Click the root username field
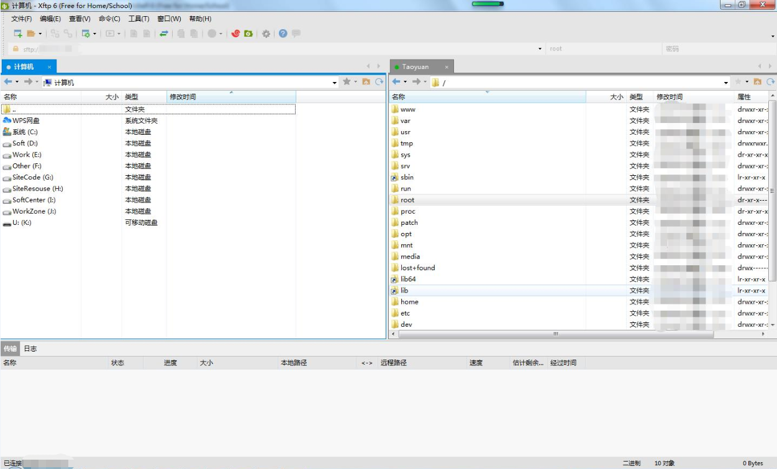 [604, 48]
